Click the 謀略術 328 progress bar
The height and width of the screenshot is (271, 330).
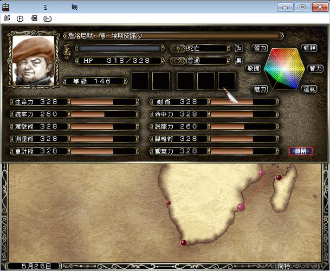pyautogui.click(x=243, y=139)
